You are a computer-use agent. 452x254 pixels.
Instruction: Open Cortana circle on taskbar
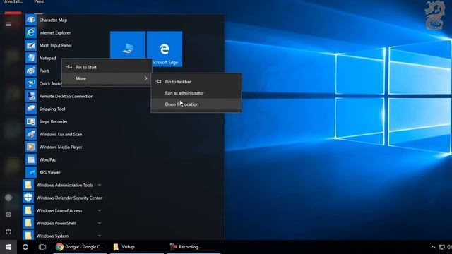pos(25,247)
